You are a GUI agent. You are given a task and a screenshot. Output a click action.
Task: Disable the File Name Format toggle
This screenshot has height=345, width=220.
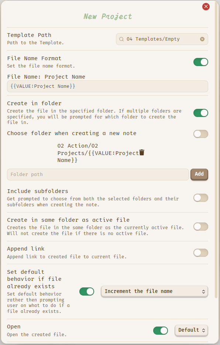point(200,62)
